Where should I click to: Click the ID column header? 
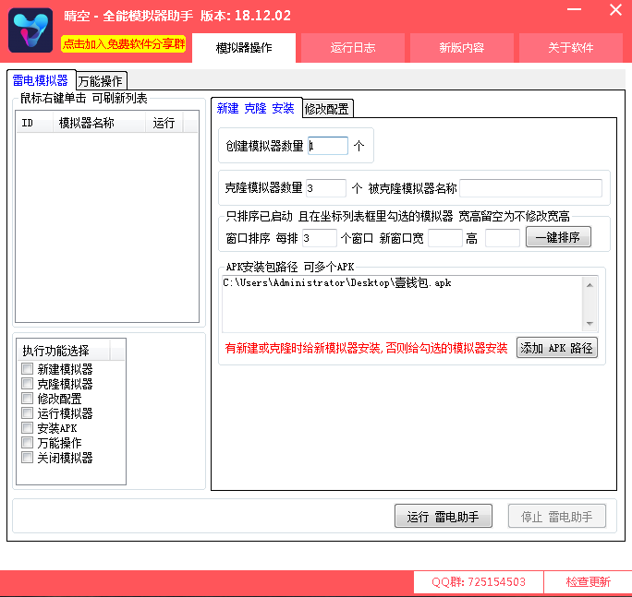point(35,123)
